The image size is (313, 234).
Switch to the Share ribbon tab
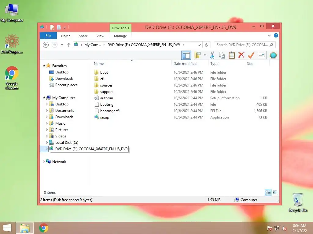coord(83,36)
